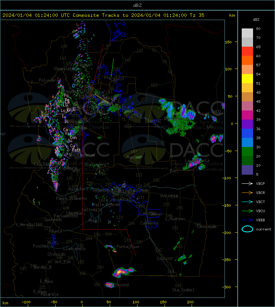Click the blue VBBB arrow in the legend
Image resolution: width=275 pixels, height=307 pixels.
[247, 220]
